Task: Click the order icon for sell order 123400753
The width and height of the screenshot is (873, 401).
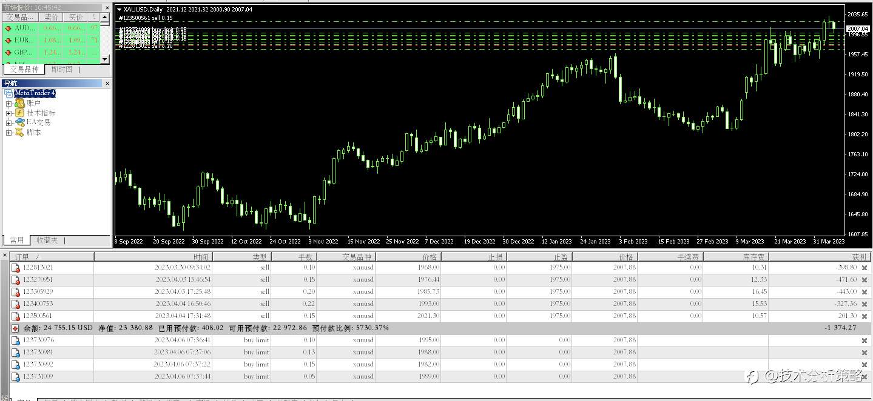Action: (x=16, y=303)
